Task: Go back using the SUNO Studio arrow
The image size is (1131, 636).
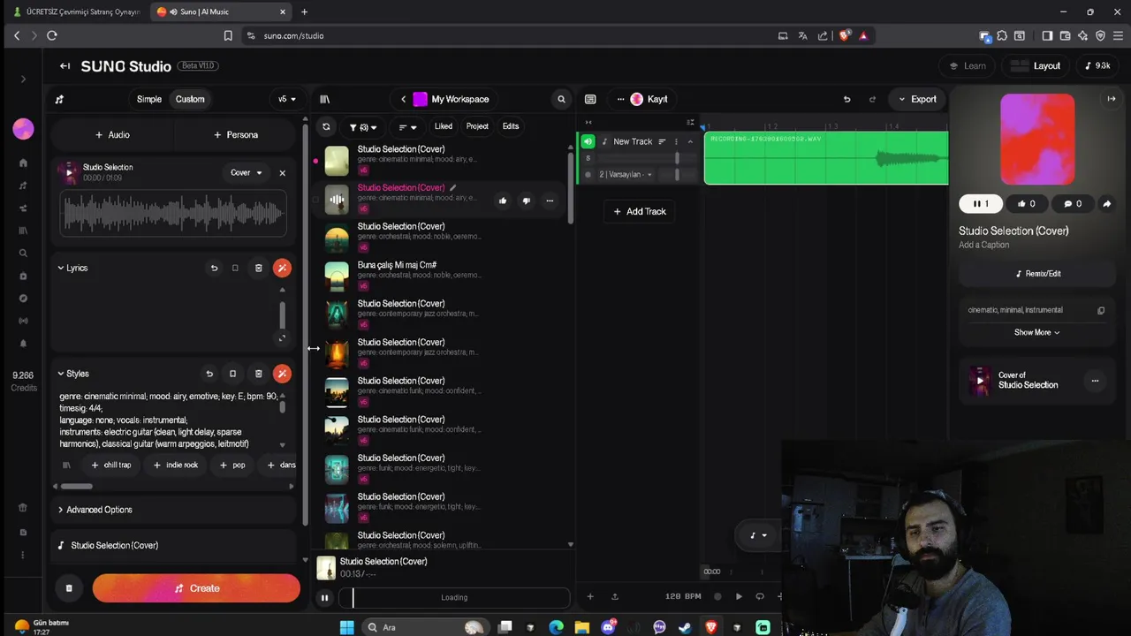Action: pyautogui.click(x=65, y=66)
